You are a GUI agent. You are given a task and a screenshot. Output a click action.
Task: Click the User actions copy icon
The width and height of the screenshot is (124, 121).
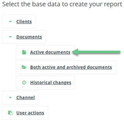tap(10, 113)
